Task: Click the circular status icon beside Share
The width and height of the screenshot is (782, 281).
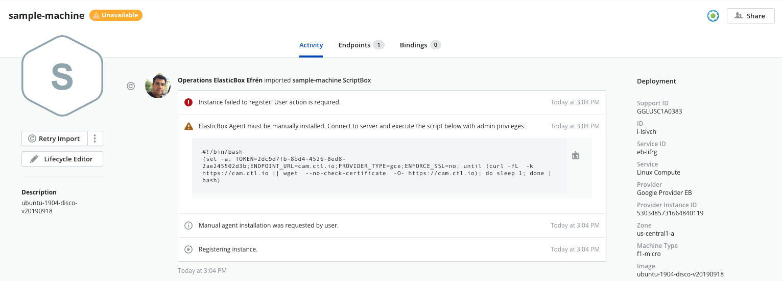Action: pos(713,16)
